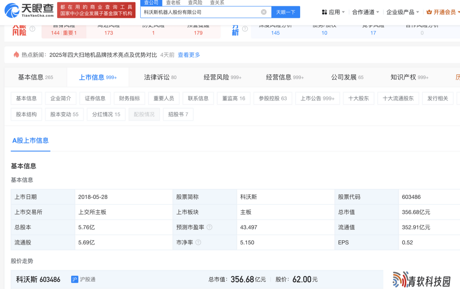Image resolution: width=460 pixels, height=289 pixels.
Task: Select the 联系信息 section button
Action: point(198,99)
